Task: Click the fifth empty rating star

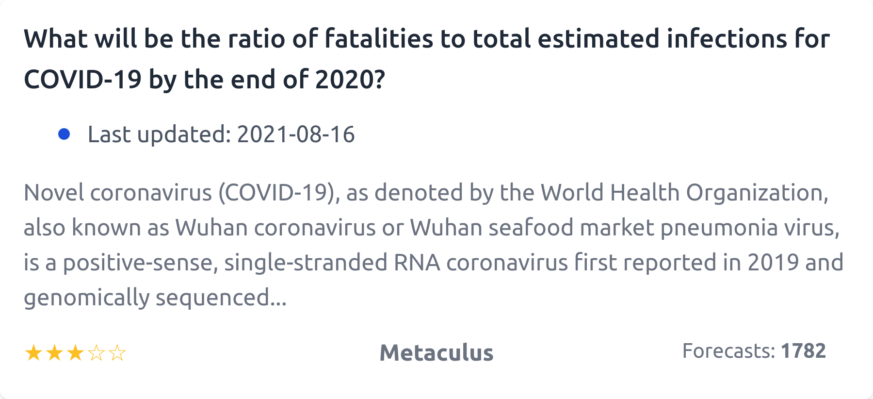Action: (117, 353)
